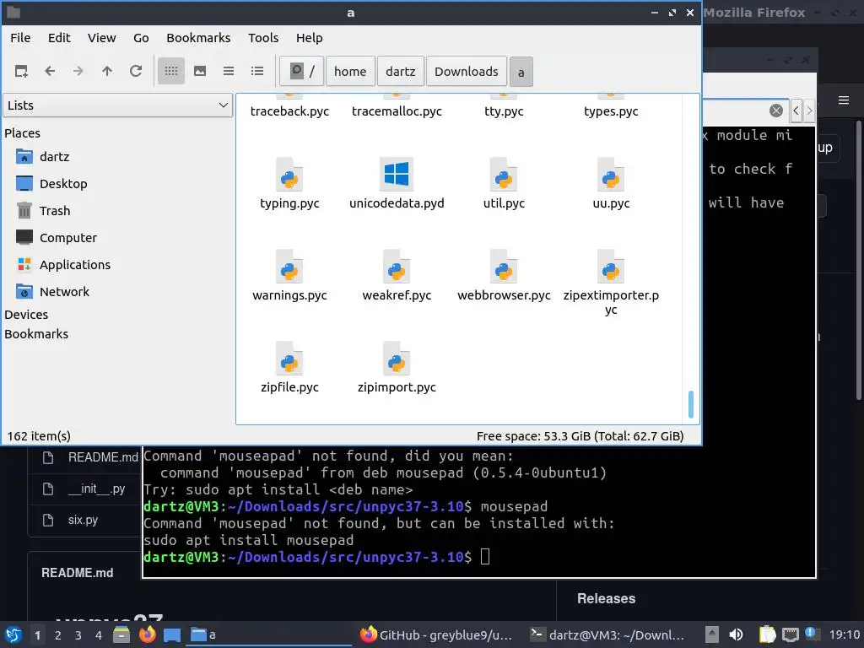Open the Bookmarks menu
Screen dimensions: 864x648
point(198,38)
